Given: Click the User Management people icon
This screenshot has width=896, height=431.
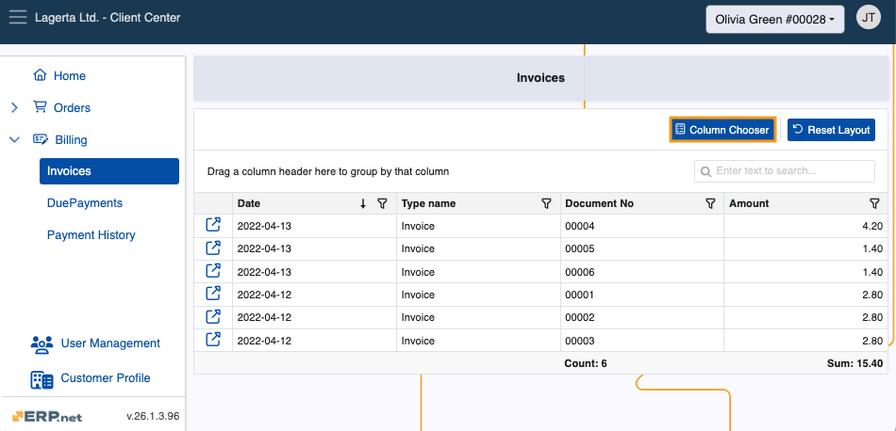Looking at the screenshot, I should (x=41, y=343).
